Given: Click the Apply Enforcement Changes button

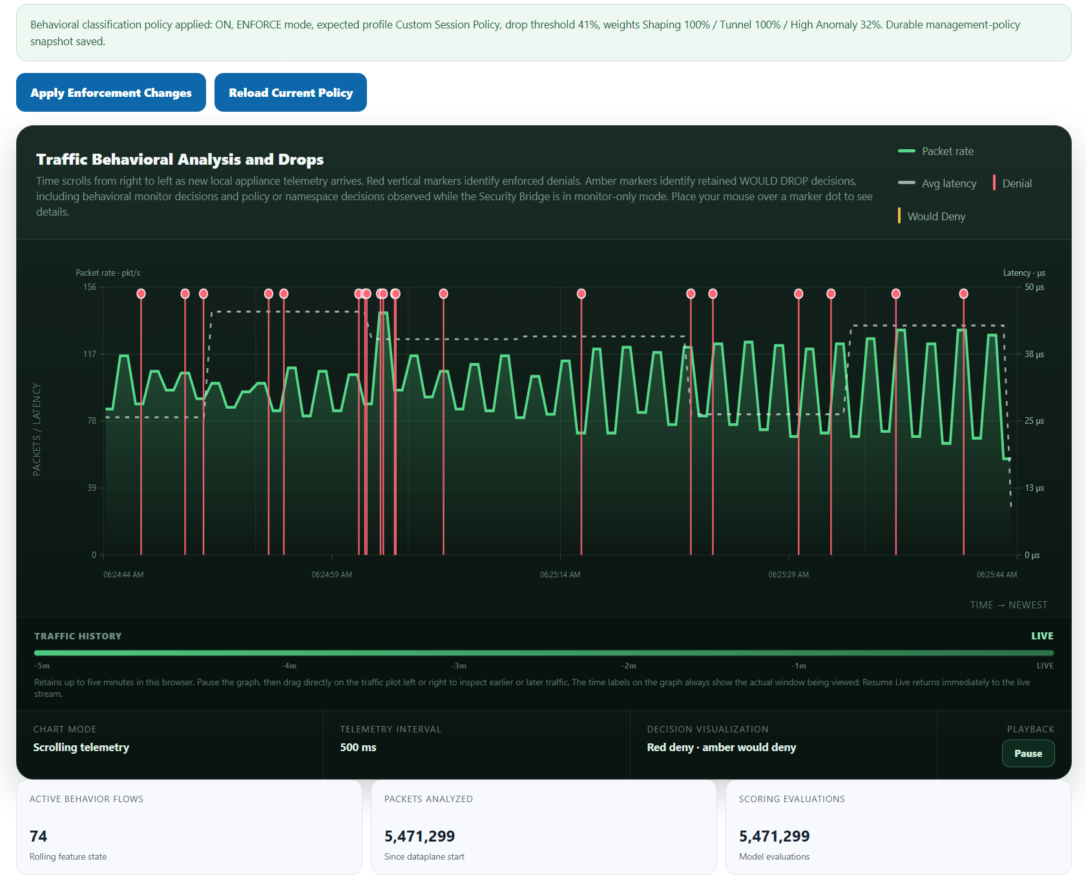Looking at the screenshot, I should 111,92.
